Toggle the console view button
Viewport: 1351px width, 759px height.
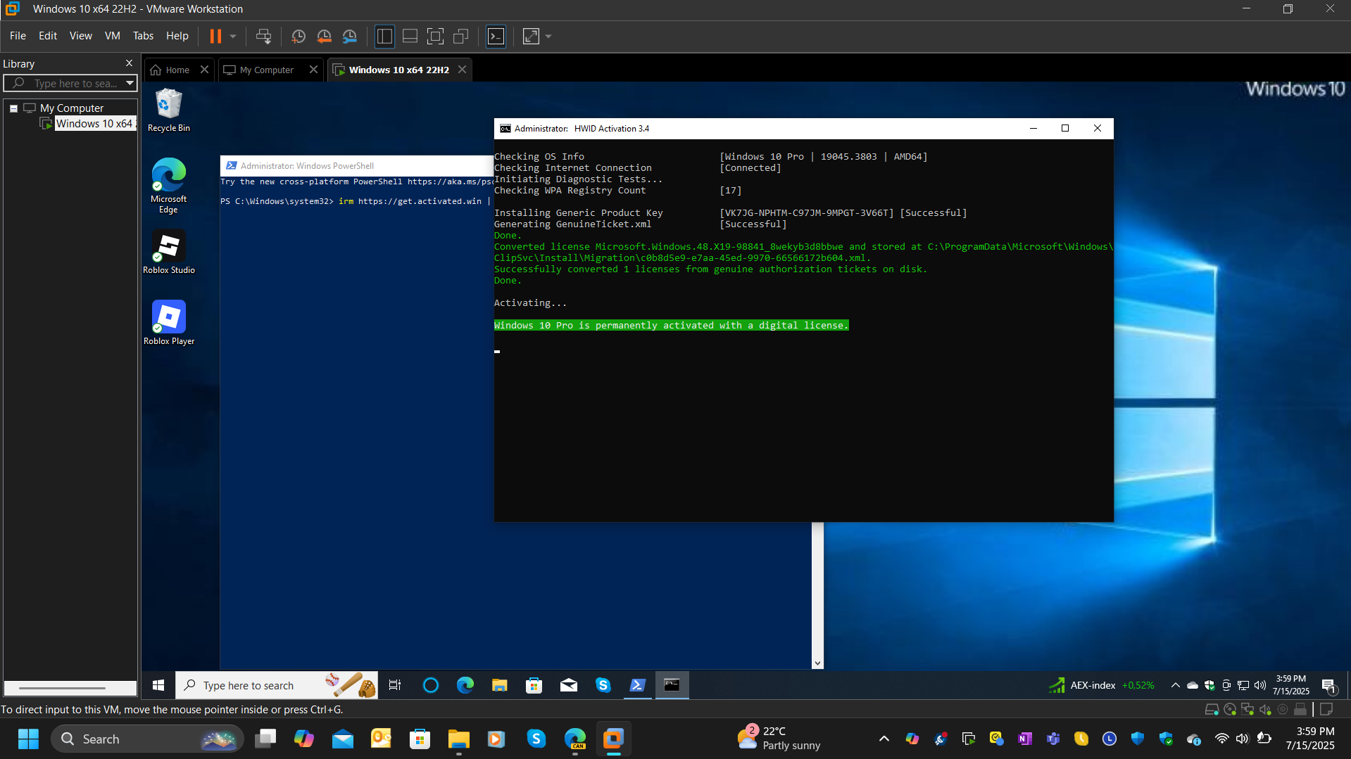(x=496, y=36)
